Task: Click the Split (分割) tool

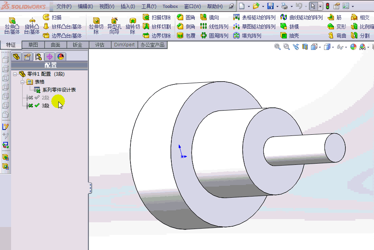Action: (360, 36)
